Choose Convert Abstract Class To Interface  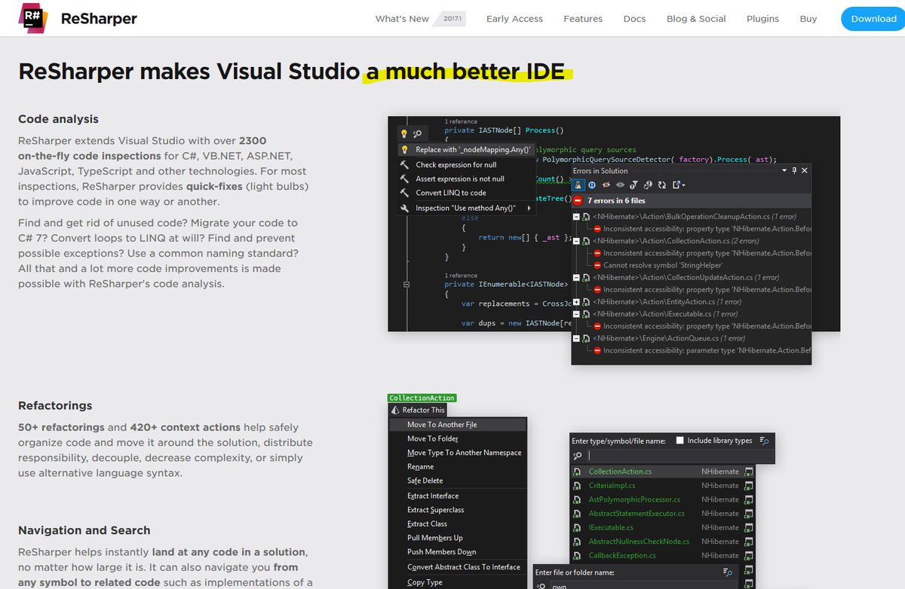click(464, 566)
